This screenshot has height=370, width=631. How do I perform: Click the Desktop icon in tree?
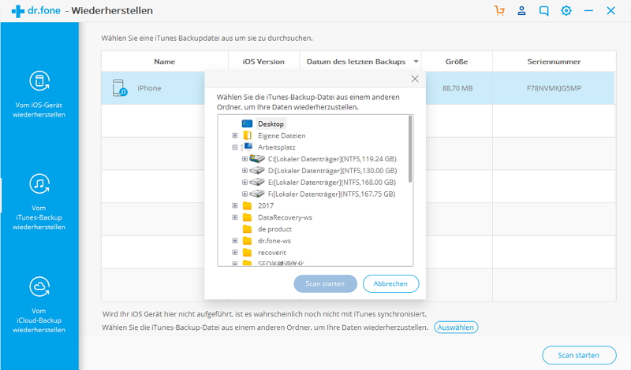point(247,124)
